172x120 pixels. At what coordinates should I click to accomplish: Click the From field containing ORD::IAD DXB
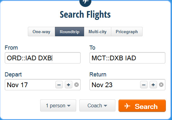(43, 58)
